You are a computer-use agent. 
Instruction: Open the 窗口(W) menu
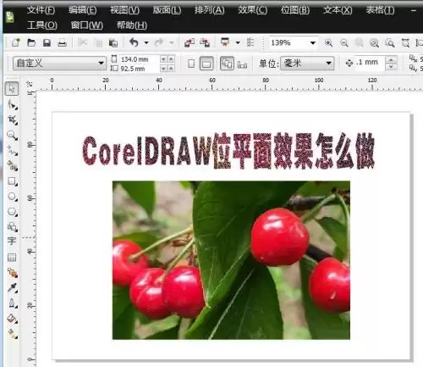click(x=87, y=25)
